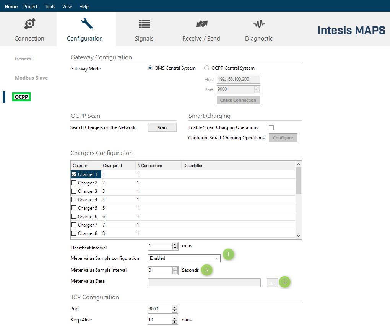
Task: Check the Charger 7 checkbox
Action: [74, 225]
